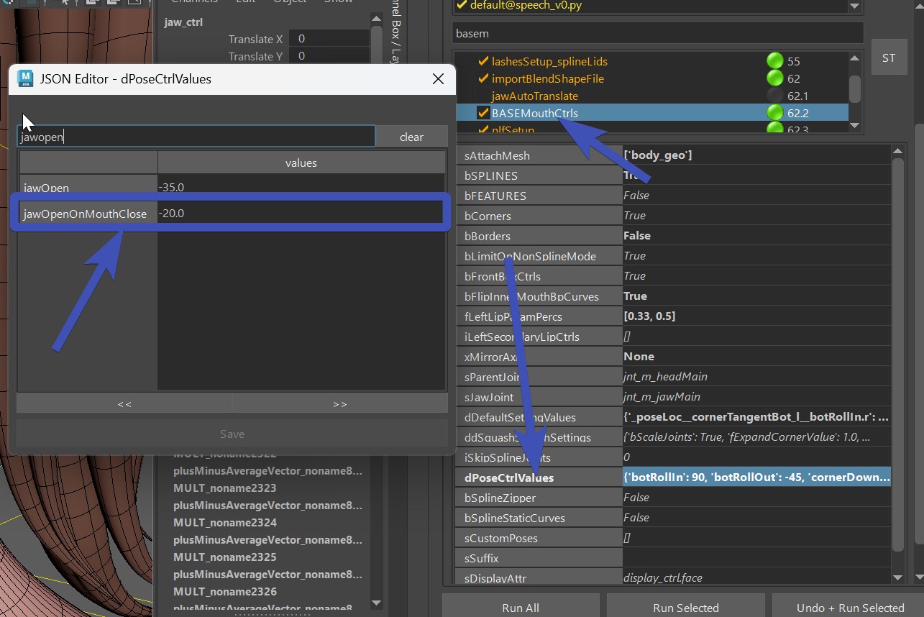Uncheck the lashesSetup_splineLids checkbox
924x617 pixels.
click(x=483, y=61)
